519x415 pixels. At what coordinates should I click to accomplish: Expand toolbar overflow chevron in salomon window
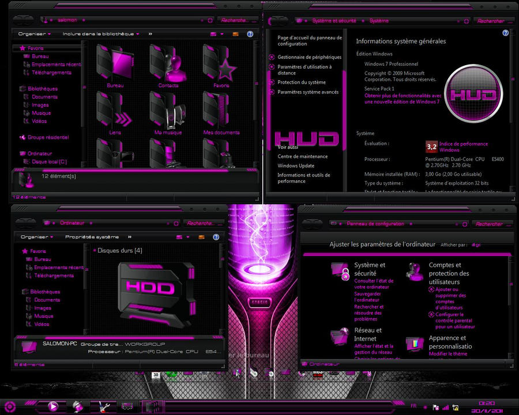click(x=151, y=34)
